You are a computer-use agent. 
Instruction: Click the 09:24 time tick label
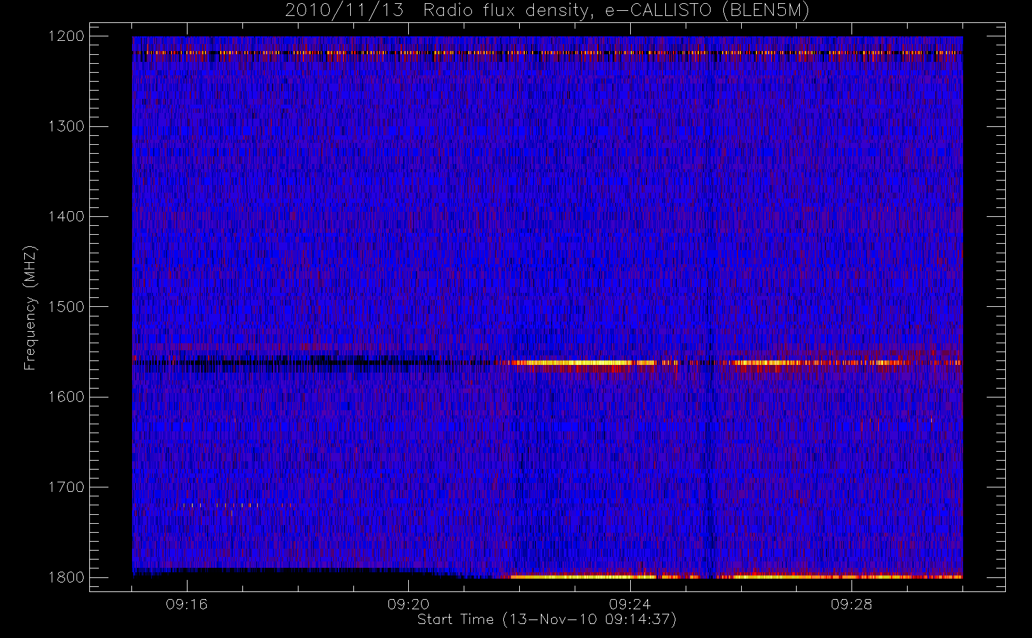[x=630, y=604]
